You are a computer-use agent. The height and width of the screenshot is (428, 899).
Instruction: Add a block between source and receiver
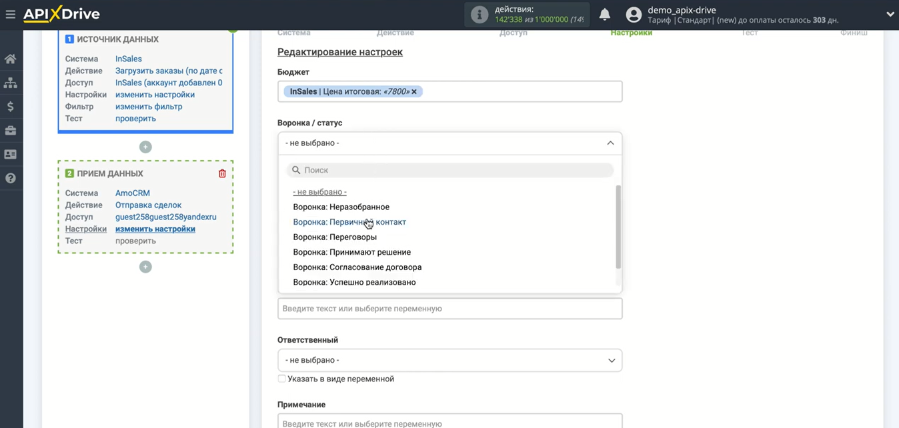click(145, 147)
